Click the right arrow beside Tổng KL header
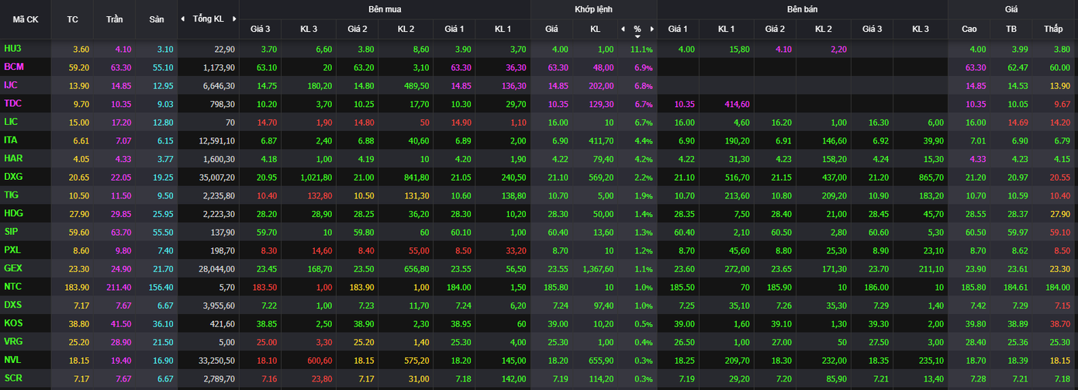 click(233, 19)
